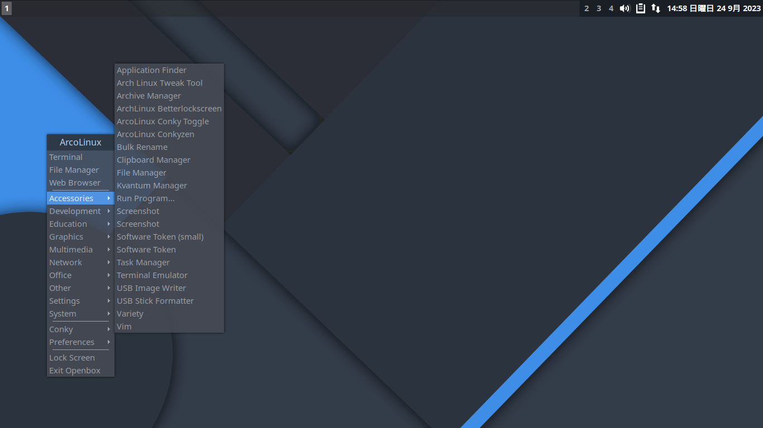Viewport: 763px width, 428px height.
Task: Launch Vim from Accessories
Action: click(169, 327)
